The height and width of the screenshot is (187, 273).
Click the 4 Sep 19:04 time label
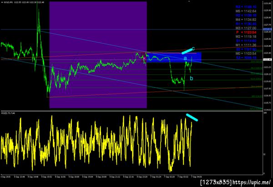[x=88, y=177]
